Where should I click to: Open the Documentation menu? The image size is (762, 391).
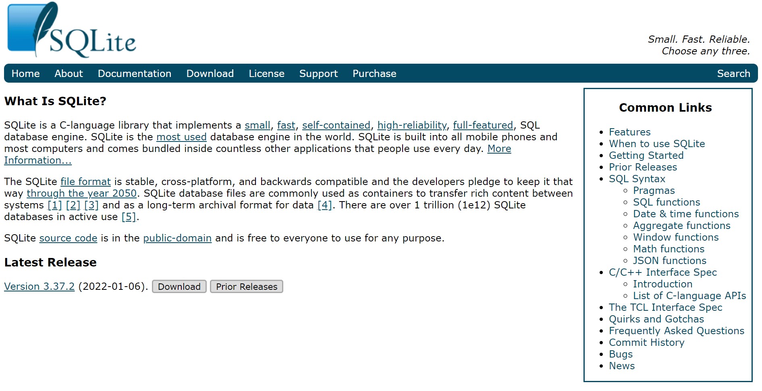click(x=134, y=73)
